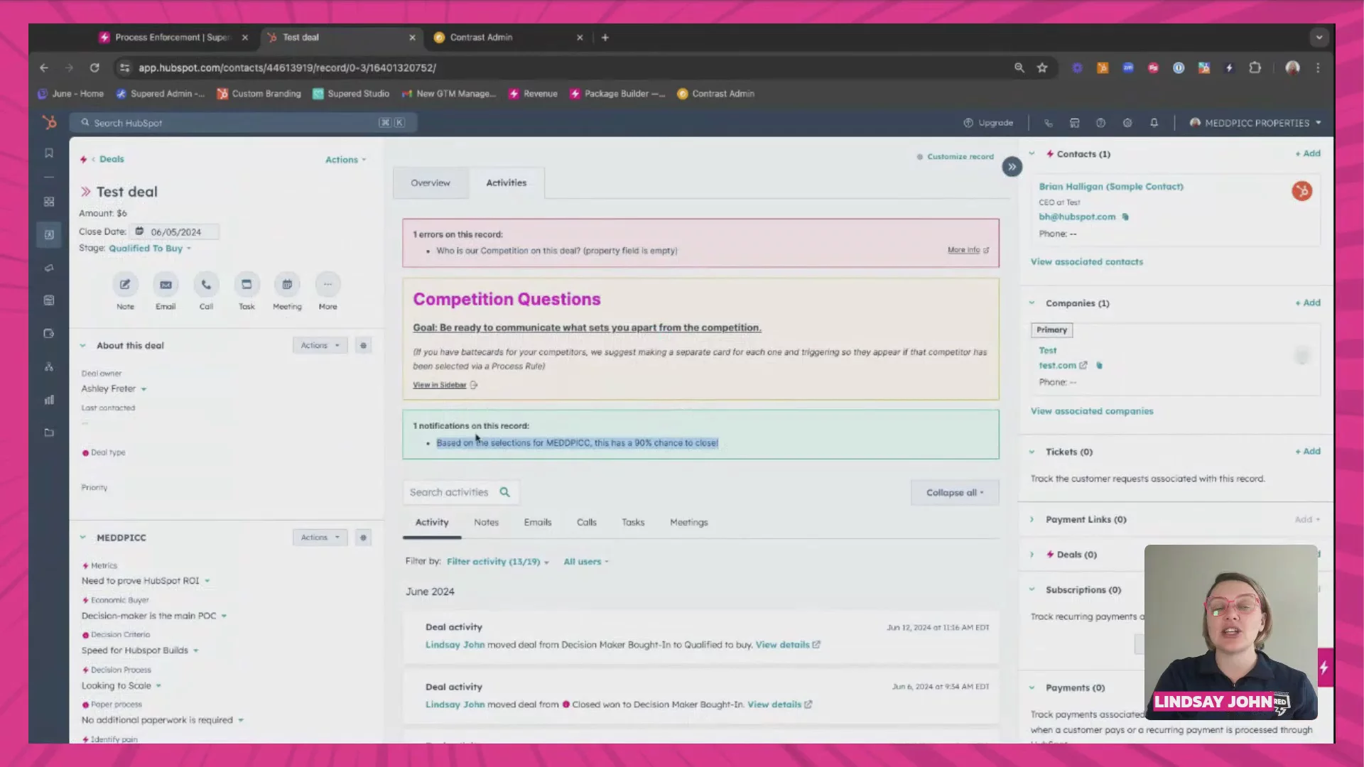
Task: Open MEDDPICC PROPERTIES account menu
Action: click(x=1255, y=123)
